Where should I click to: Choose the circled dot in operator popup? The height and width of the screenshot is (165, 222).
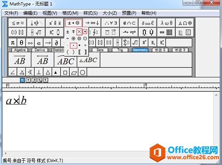coord(85,39)
